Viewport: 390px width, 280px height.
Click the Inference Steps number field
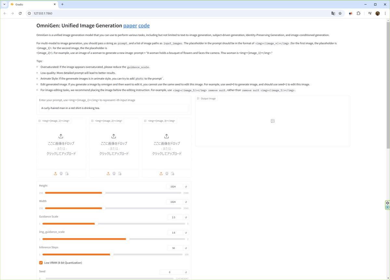[175, 248]
